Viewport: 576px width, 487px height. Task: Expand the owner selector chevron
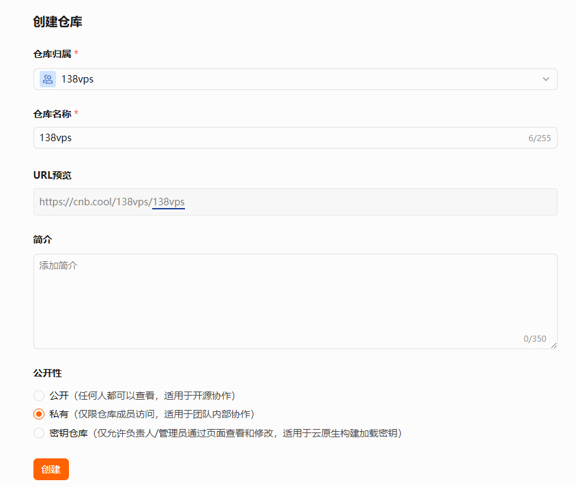coord(545,79)
